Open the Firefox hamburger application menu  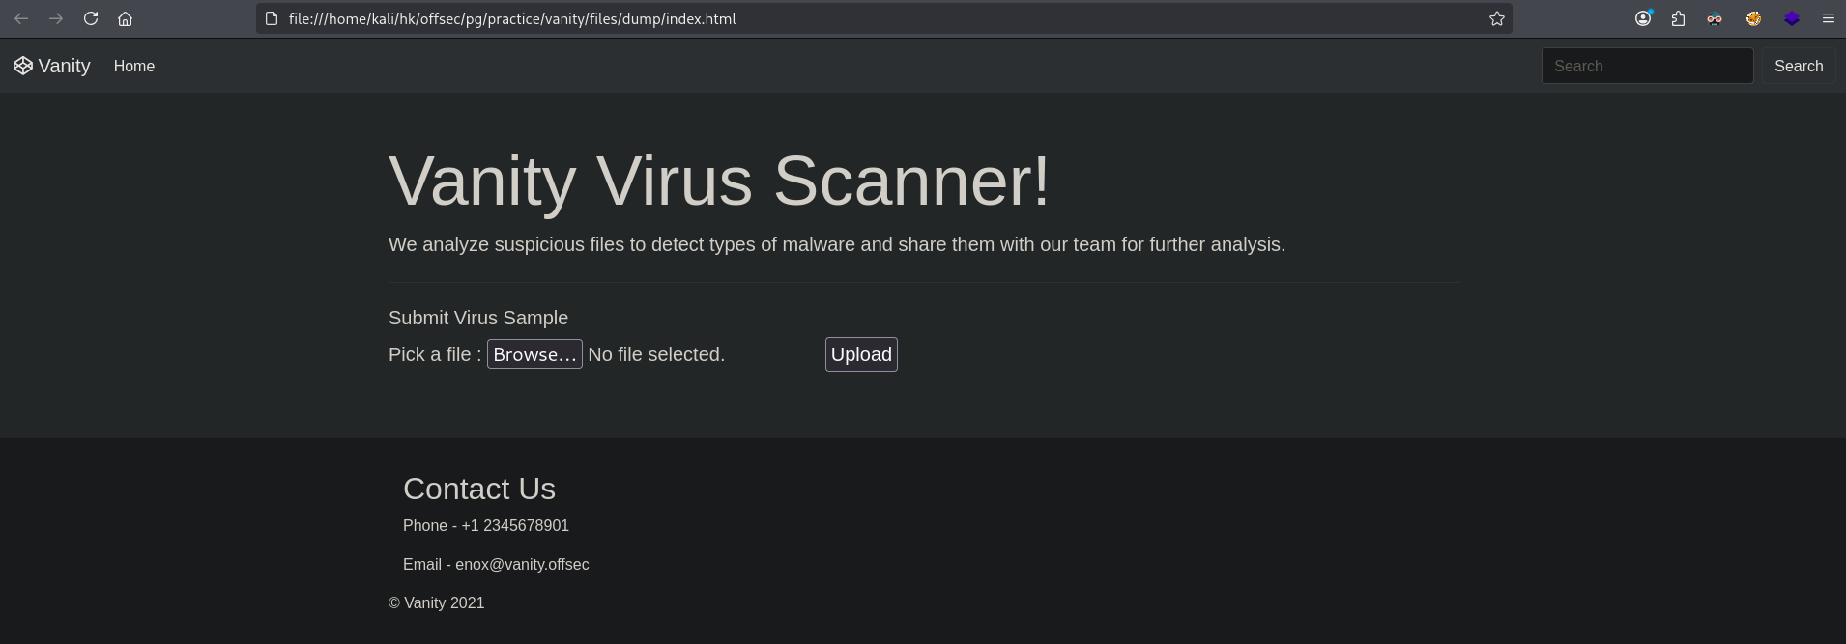1828,18
